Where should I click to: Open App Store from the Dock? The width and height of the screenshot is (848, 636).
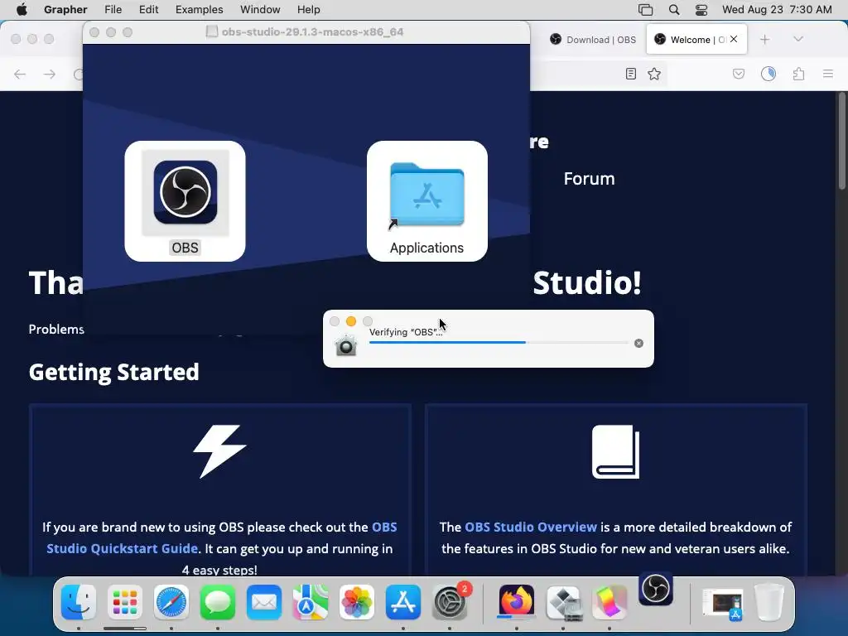[403, 602]
